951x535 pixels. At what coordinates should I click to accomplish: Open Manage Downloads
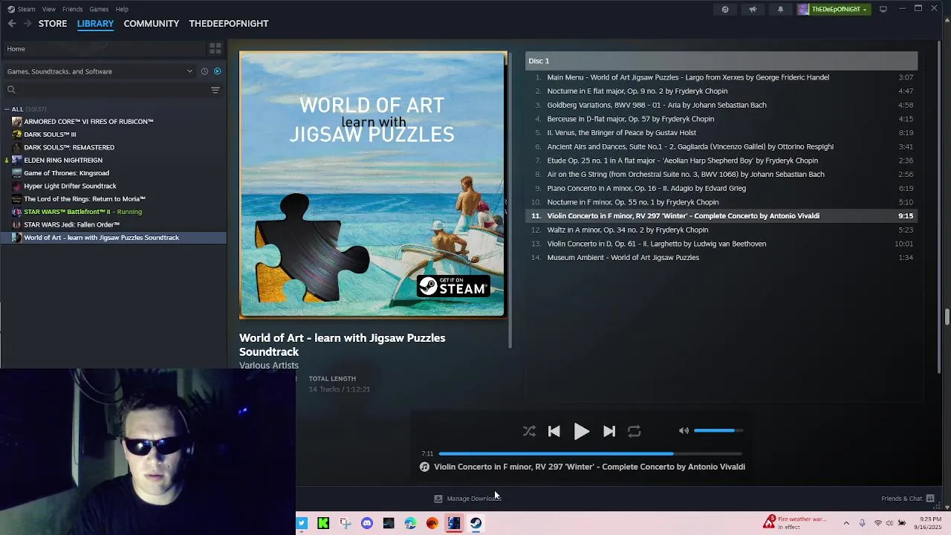click(x=468, y=499)
